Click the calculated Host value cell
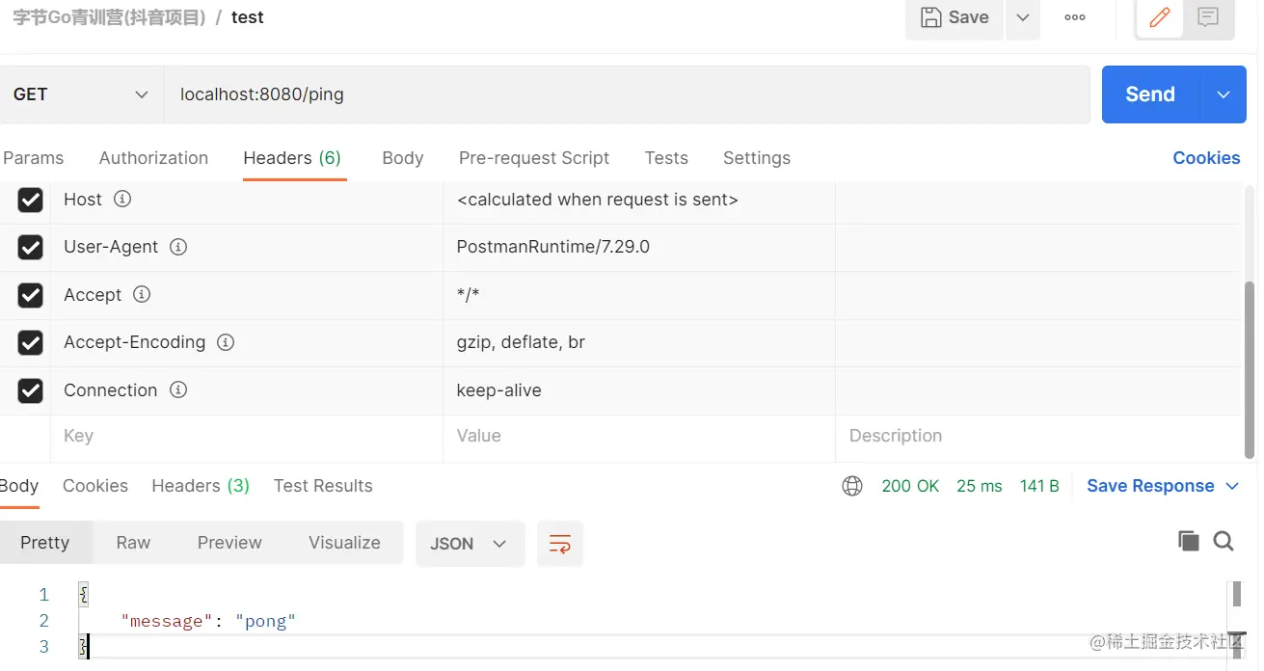Viewport: 1264px width, 671px height. (x=638, y=200)
